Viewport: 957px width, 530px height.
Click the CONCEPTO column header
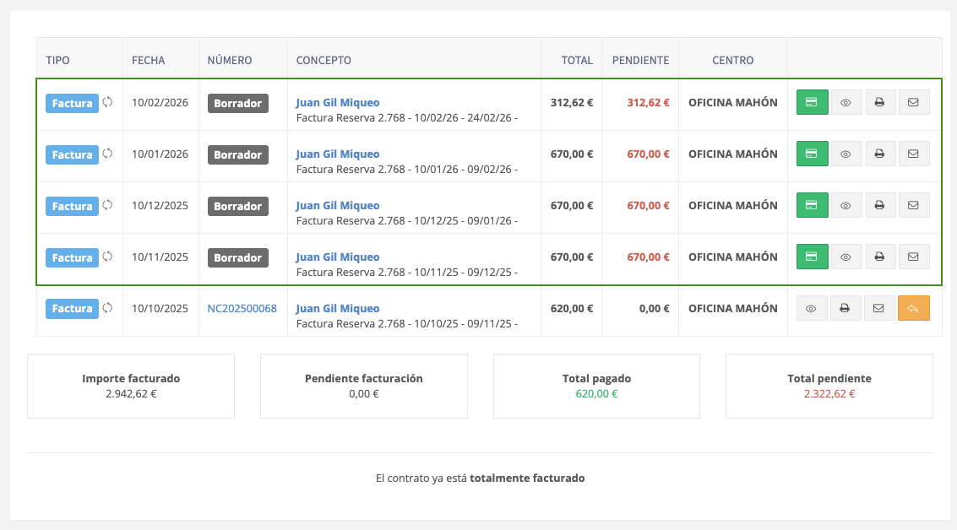pos(324,61)
